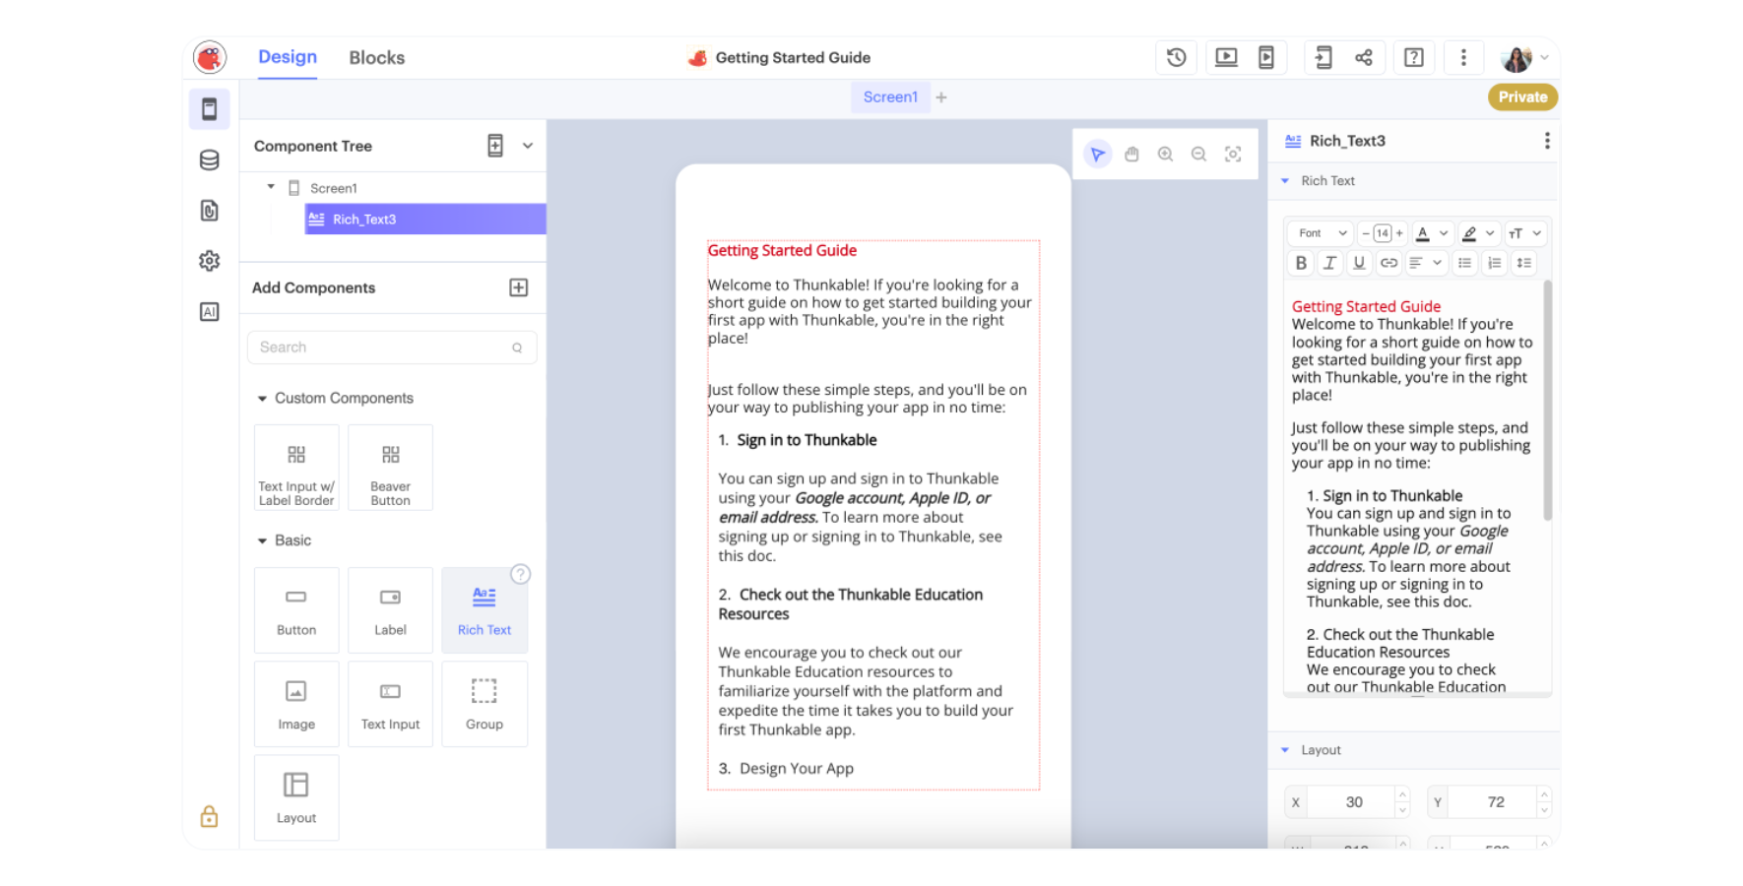Click the web preview play icon

(x=1226, y=58)
